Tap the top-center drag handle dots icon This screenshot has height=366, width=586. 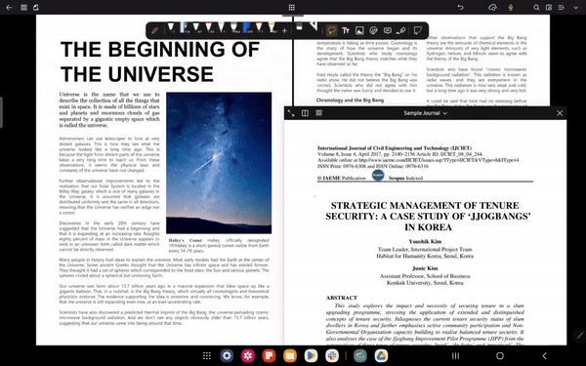pos(292,8)
